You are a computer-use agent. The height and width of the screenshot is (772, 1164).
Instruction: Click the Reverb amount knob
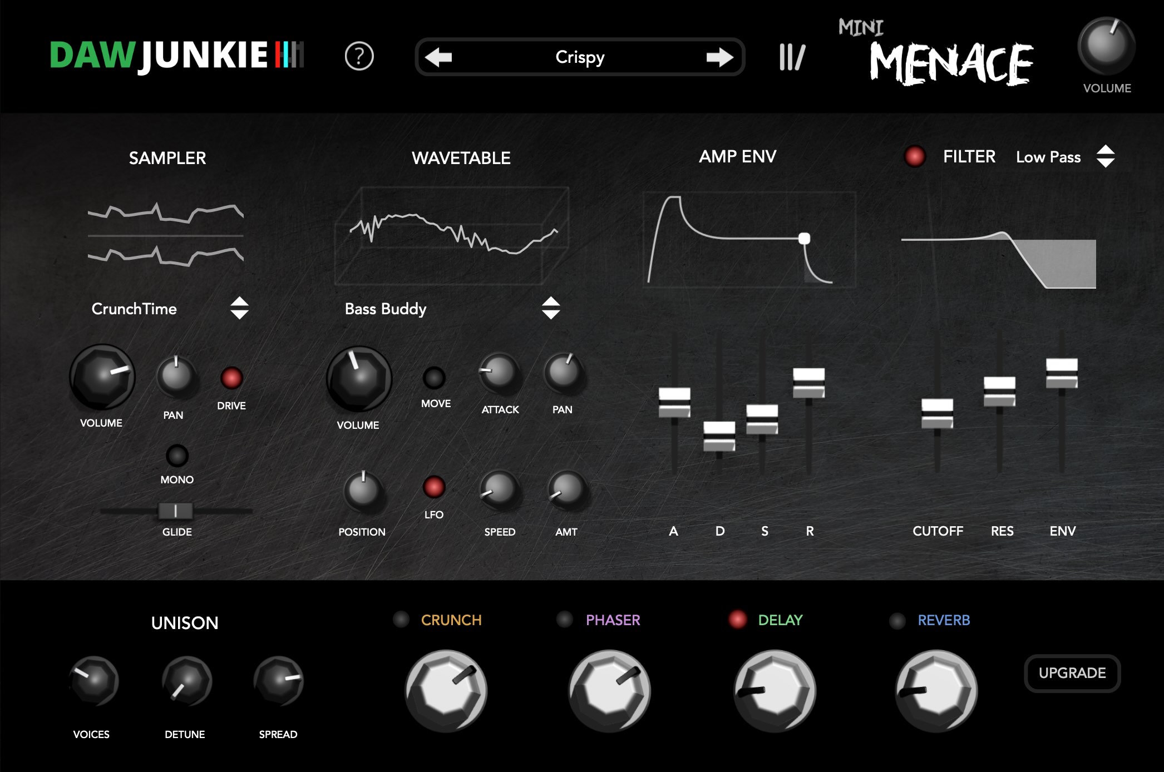[936, 690]
